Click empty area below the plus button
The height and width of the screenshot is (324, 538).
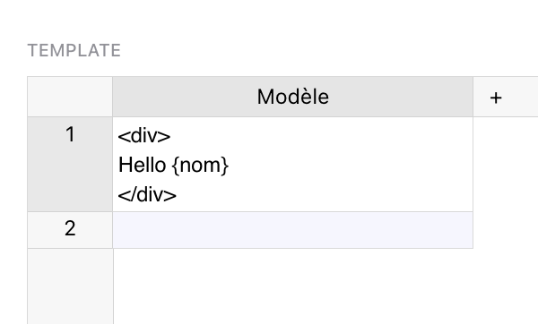506,182
